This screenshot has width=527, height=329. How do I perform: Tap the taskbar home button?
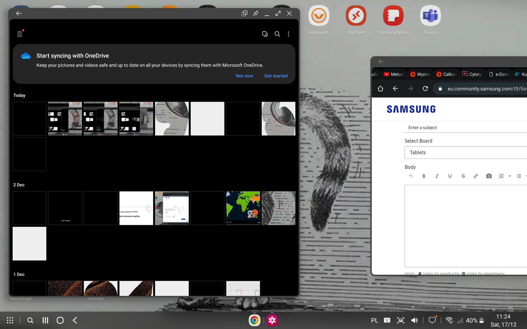pyautogui.click(x=60, y=320)
